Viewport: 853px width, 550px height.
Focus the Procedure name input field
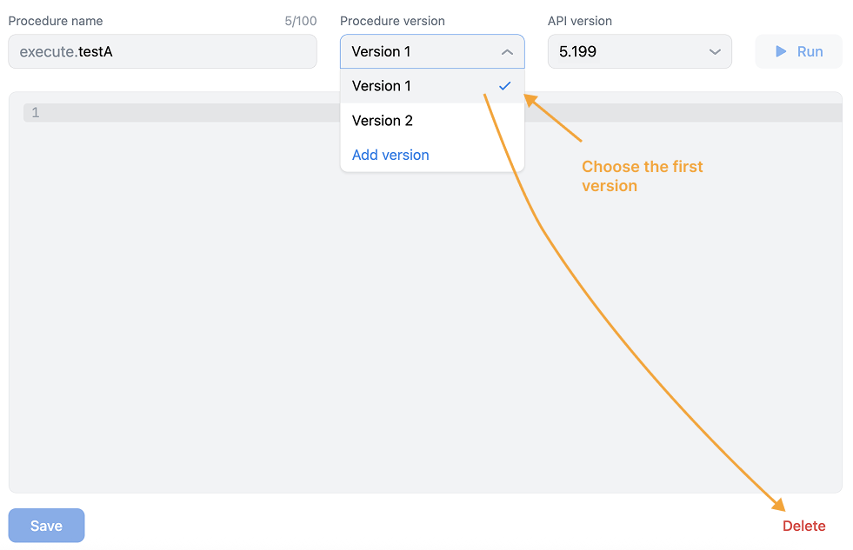[163, 51]
